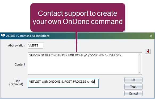This screenshot has height=99, width=155.
Task: Close the Command Abbreviations dialog
Action: click(151, 36)
